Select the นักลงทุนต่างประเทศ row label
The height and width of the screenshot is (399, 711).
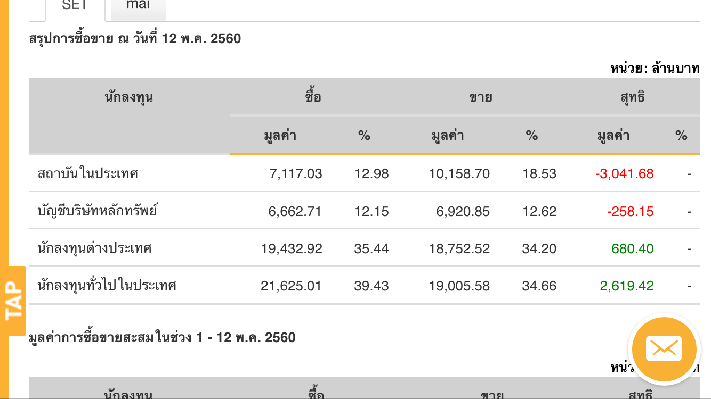[95, 248]
